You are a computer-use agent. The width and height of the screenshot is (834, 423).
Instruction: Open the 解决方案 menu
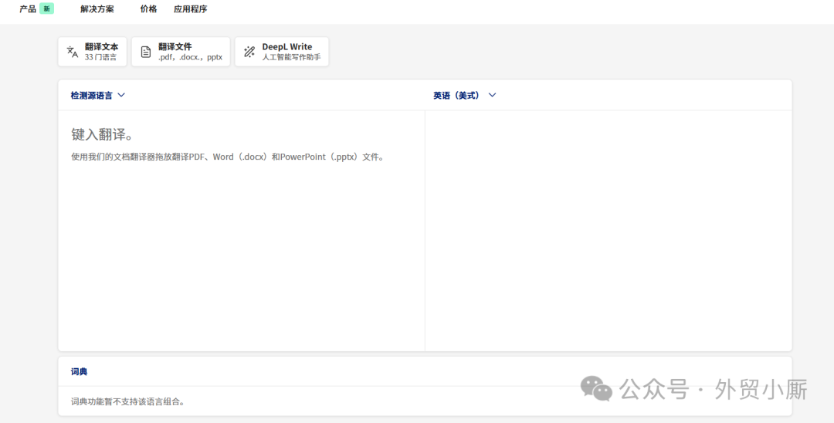point(97,9)
